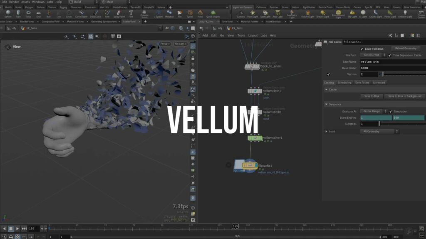The width and height of the screenshot is (426, 239).
Task: Add a Portal Light from the shelf
Action: click(390, 14)
